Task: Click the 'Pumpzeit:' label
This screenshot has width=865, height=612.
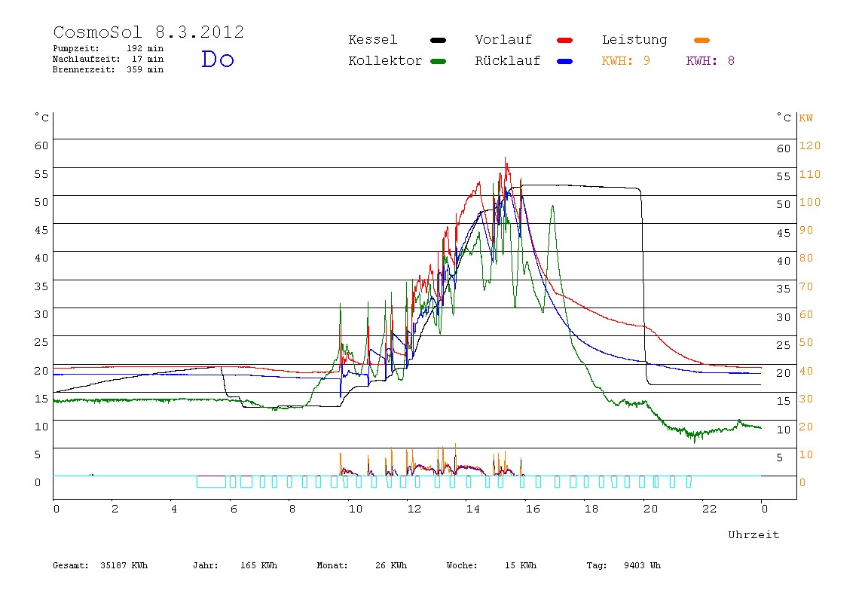Action: (x=75, y=48)
